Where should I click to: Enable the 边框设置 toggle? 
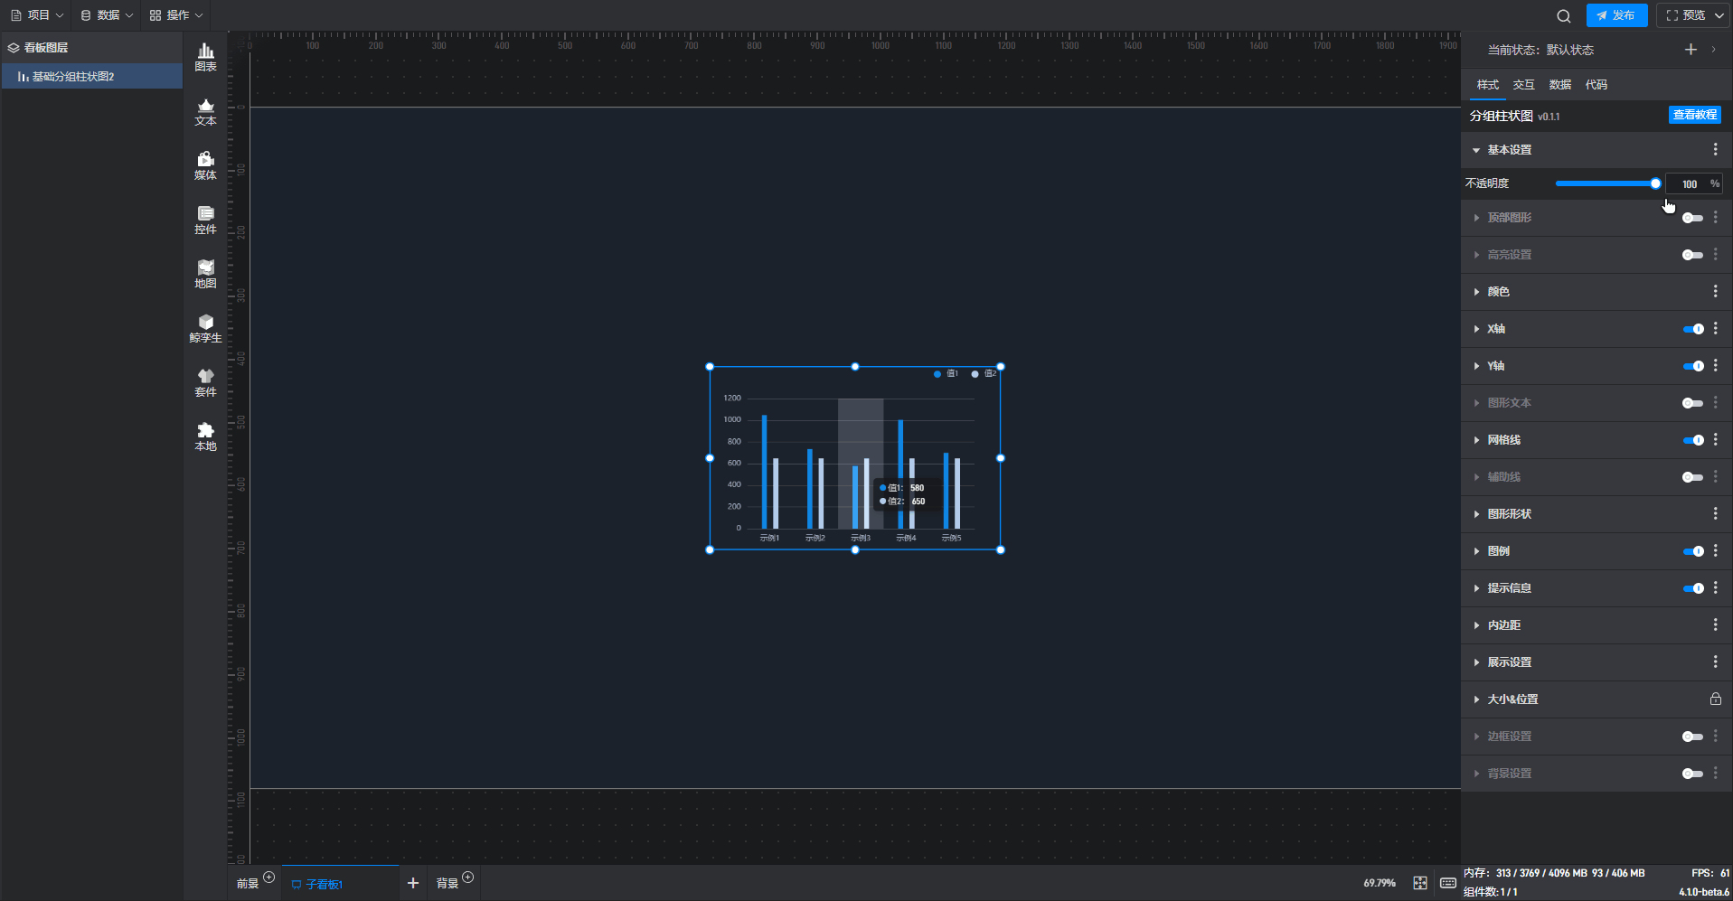pyautogui.click(x=1692, y=737)
